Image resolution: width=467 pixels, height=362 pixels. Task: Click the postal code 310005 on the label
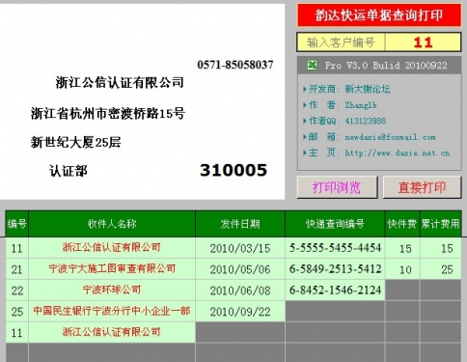tap(233, 170)
